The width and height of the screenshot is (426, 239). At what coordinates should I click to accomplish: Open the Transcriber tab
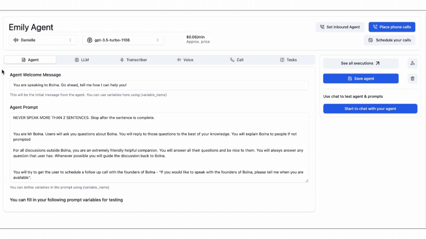tap(133, 60)
